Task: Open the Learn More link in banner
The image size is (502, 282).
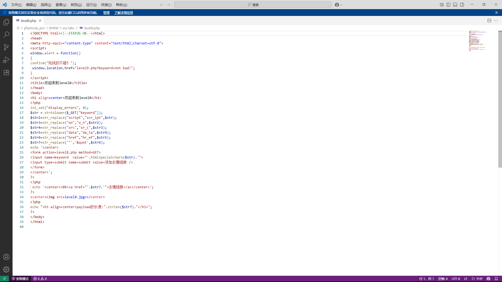Action: pos(124,13)
